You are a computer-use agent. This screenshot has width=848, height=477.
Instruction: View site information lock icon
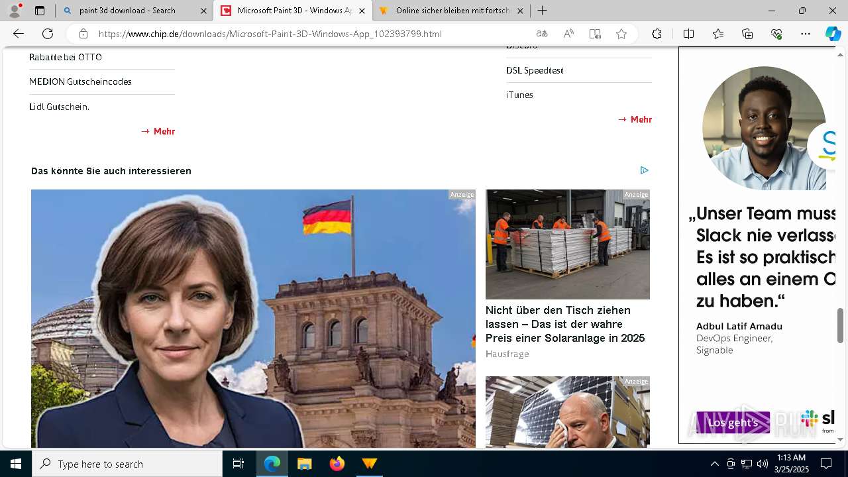click(83, 34)
